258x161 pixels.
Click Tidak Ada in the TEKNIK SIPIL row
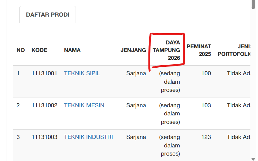[x=239, y=73]
